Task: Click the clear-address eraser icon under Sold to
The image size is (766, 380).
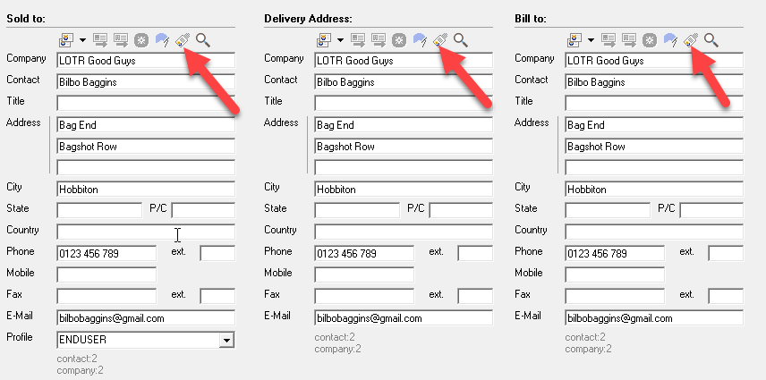Action: (183, 39)
